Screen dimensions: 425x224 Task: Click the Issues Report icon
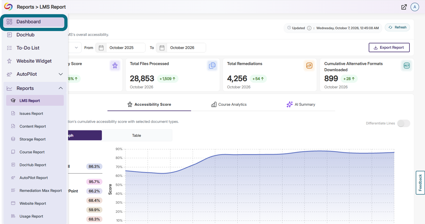coord(13,113)
